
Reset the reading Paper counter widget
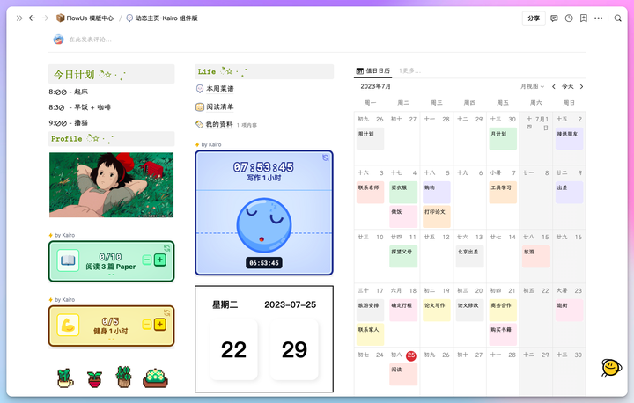pyautogui.click(x=167, y=249)
